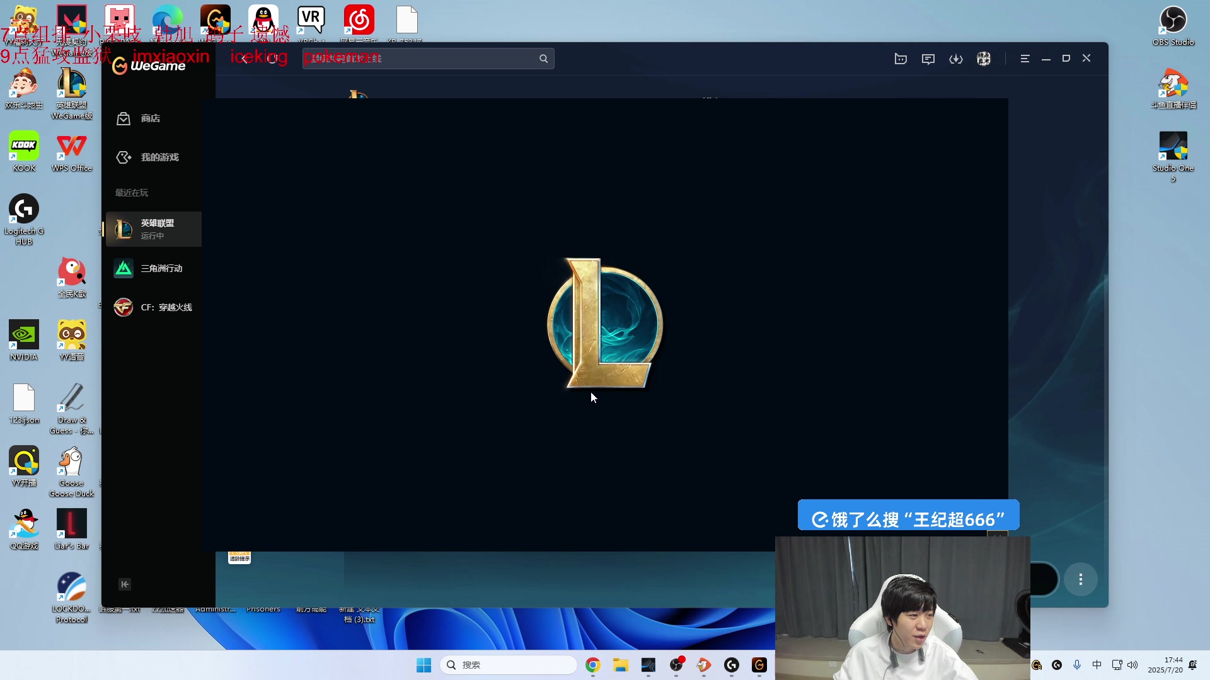
Task: Open Goose Goose Duck desktop shortcut
Action: click(72, 471)
